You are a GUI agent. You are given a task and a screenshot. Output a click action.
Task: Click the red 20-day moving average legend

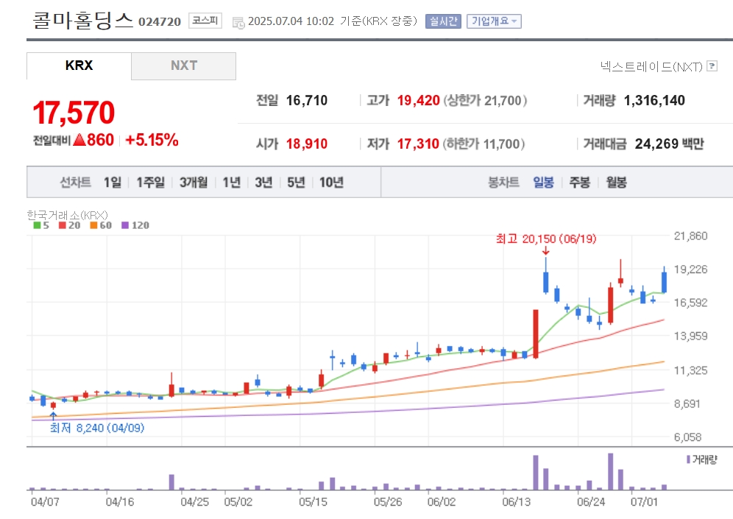[69, 225]
